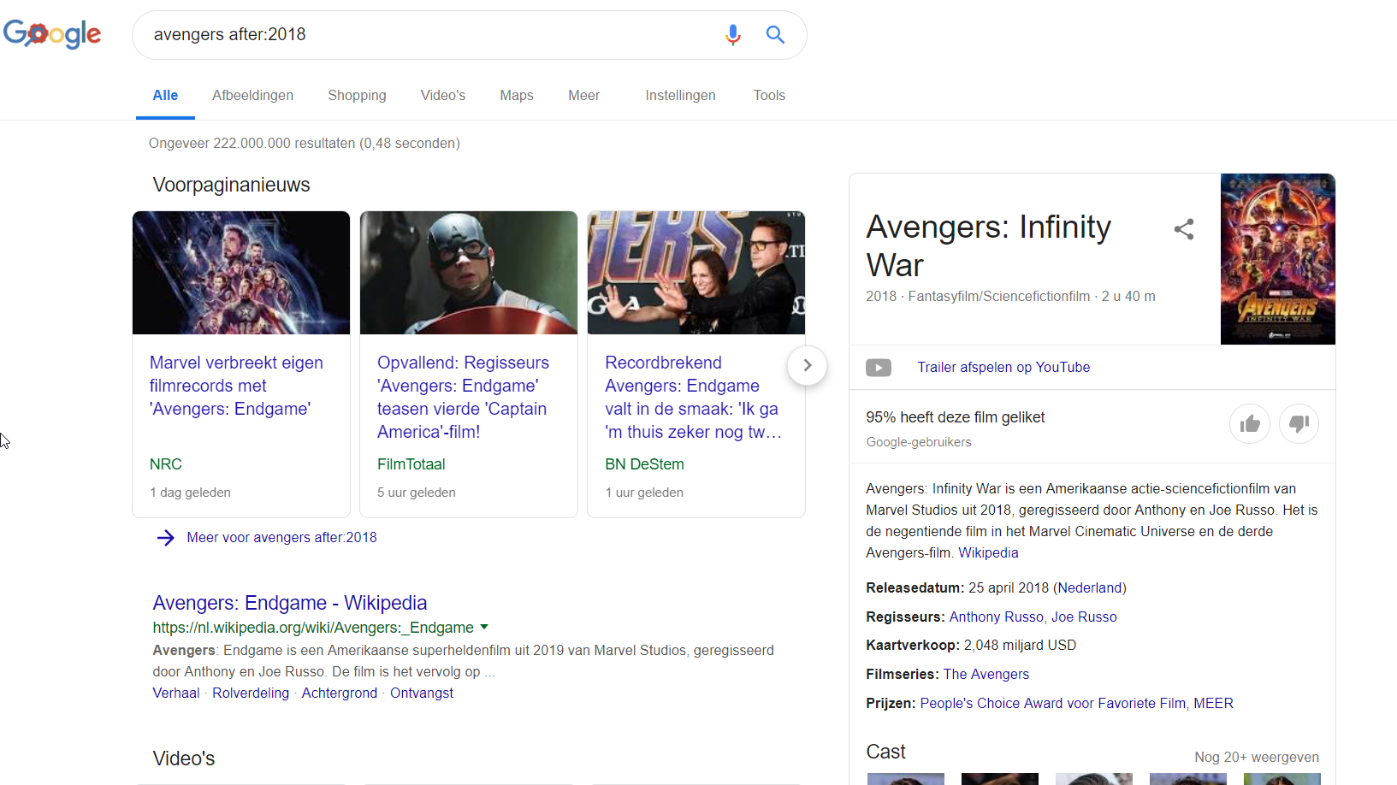Like the film with thumbs up

(x=1250, y=424)
